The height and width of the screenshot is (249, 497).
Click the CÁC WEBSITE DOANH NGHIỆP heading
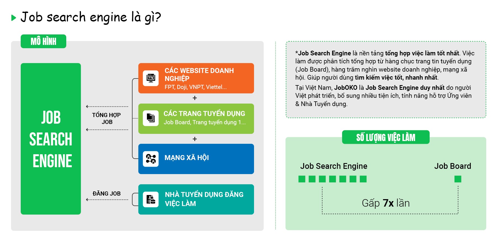[x=199, y=74]
